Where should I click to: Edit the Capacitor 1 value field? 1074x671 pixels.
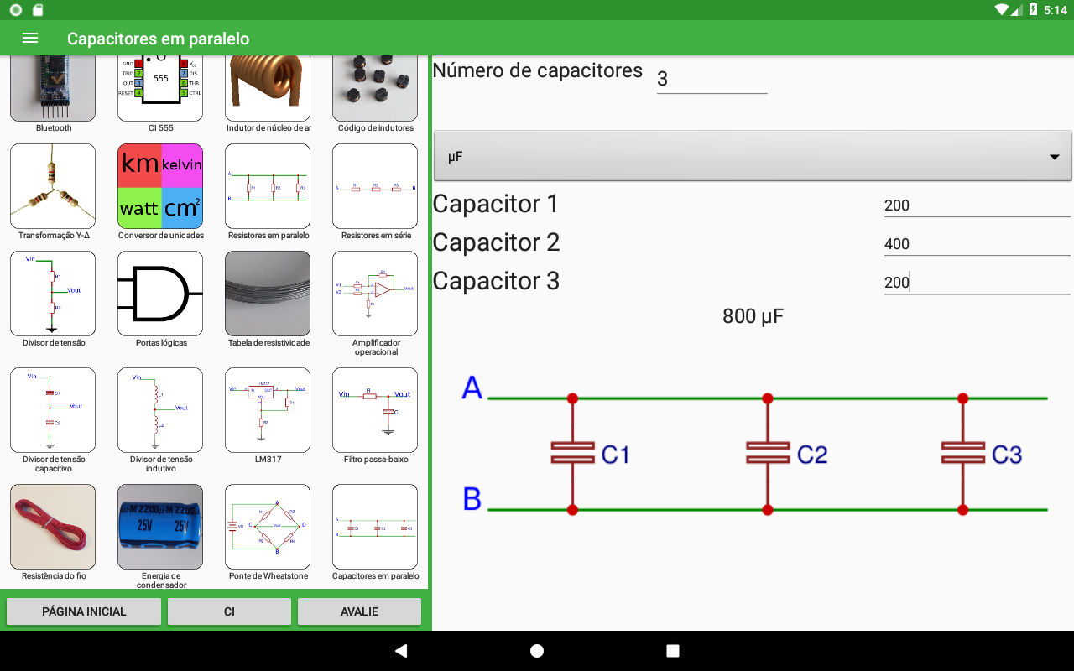pyautogui.click(x=977, y=205)
